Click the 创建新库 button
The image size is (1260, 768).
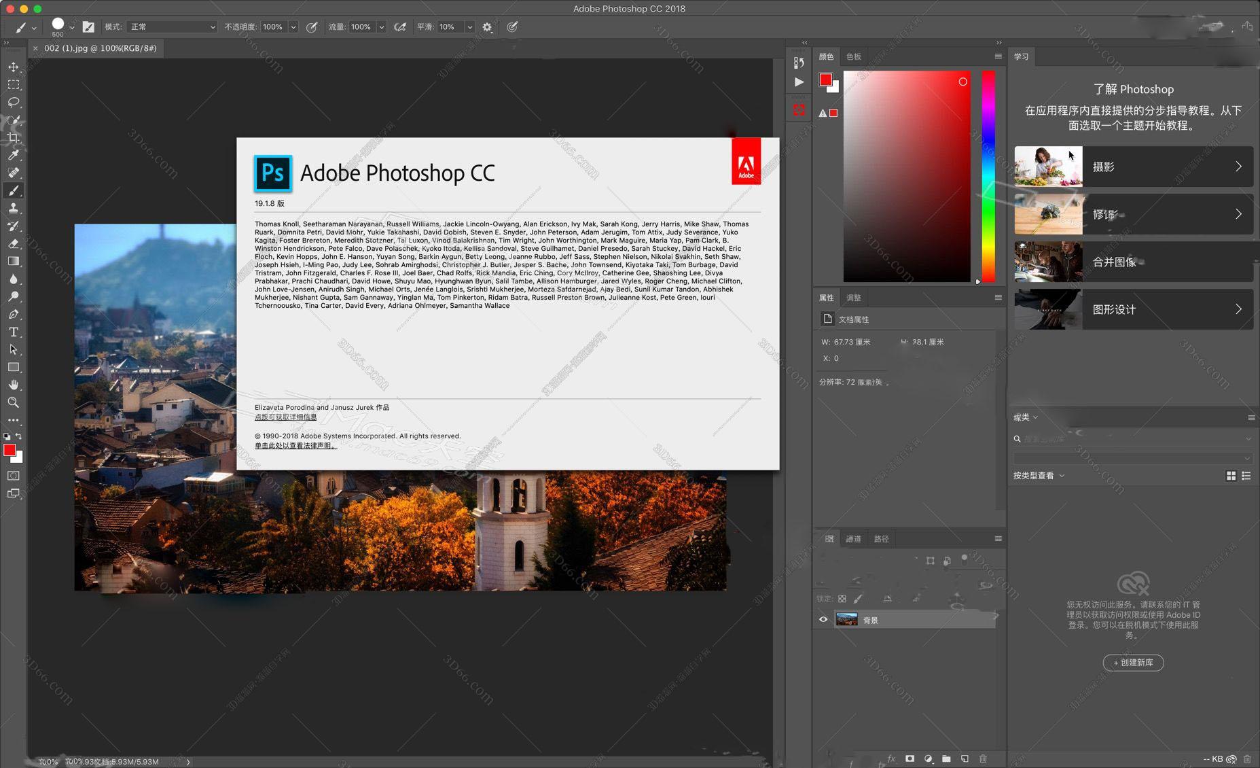[x=1133, y=663]
